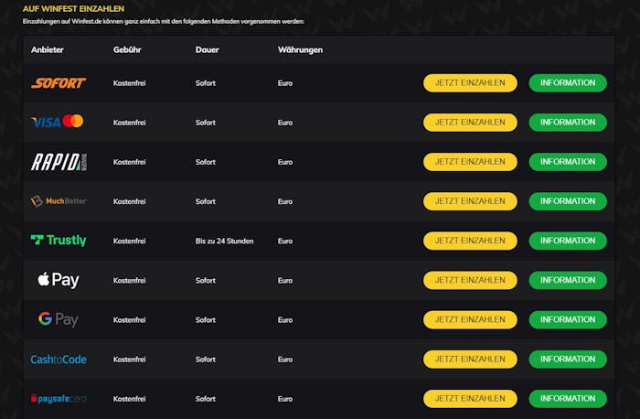Click the Google Pay logo
Screen dimensions: 640x419
[x=58, y=319]
